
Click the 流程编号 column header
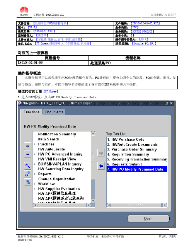[52, 58]
